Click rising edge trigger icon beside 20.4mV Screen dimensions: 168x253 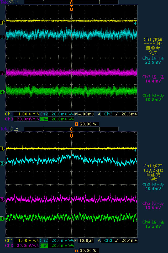pyautogui.click(x=117, y=241)
